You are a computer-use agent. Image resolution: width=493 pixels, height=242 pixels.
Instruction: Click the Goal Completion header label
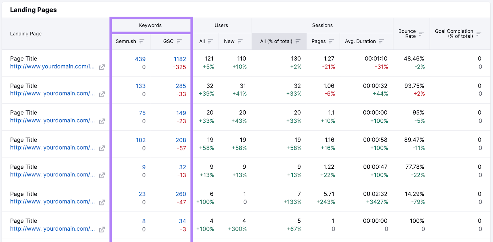coord(454,34)
